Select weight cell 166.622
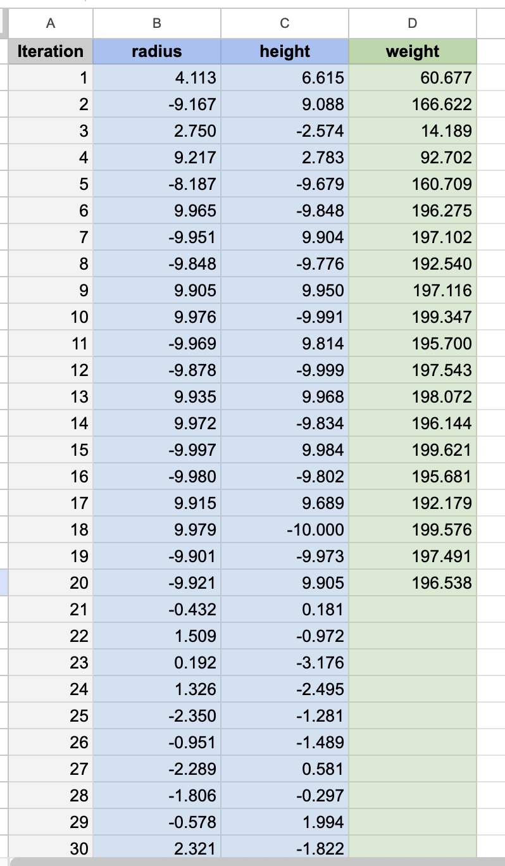Screen dimensions: 505x866 pyautogui.click(x=413, y=104)
